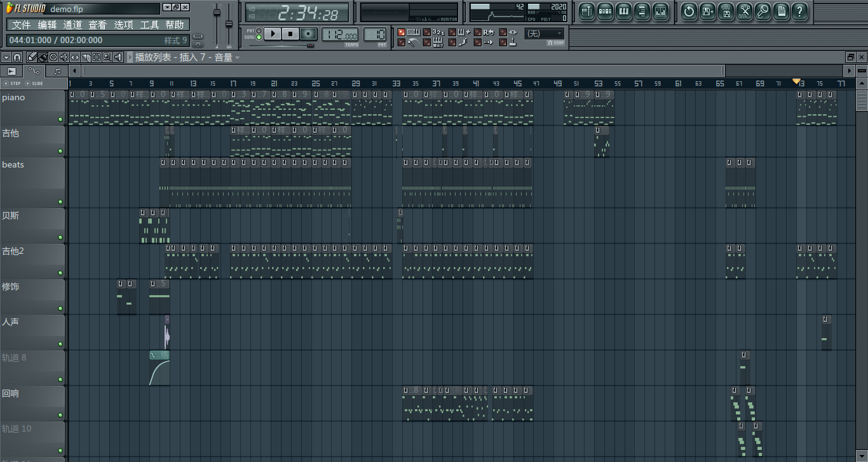The width and height of the screenshot is (868, 462).
Task: Select the zoom magnifier tool in playlist
Action: coord(107,57)
